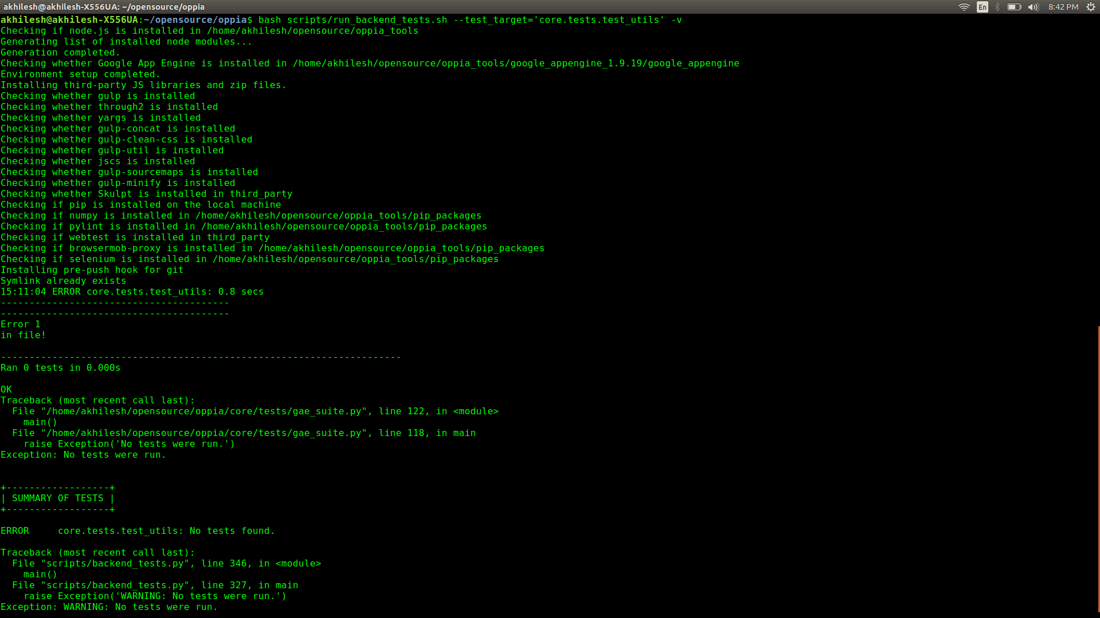The height and width of the screenshot is (618, 1100).
Task: Click "raise Exception('WARNING: No tests were run.')" line
Action: tap(155, 596)
